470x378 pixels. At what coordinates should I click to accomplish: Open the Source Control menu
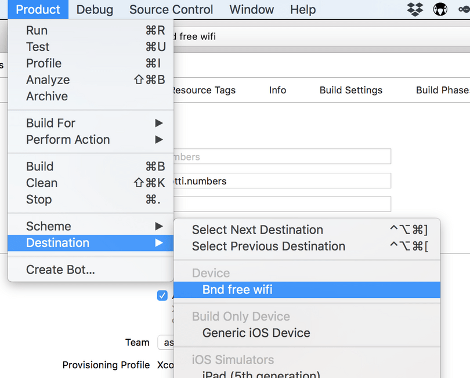tap(171, 9)
